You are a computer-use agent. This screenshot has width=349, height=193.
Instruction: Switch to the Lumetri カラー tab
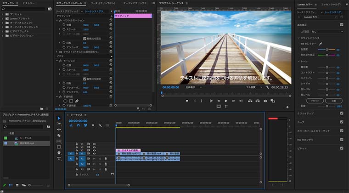click(x=305, y=4)
